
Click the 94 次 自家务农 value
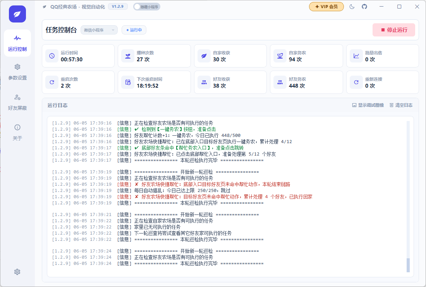pyautogui.click(x=295, y=60)
